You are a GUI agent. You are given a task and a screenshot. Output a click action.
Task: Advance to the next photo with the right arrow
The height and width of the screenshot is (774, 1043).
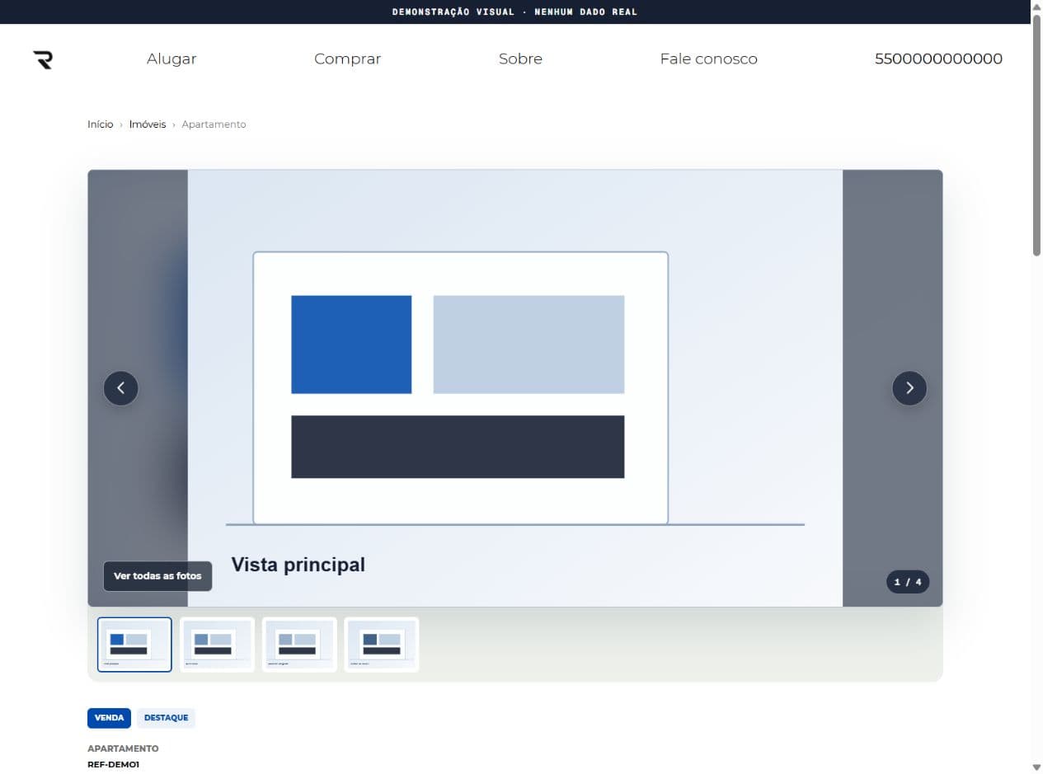point(909,388)
